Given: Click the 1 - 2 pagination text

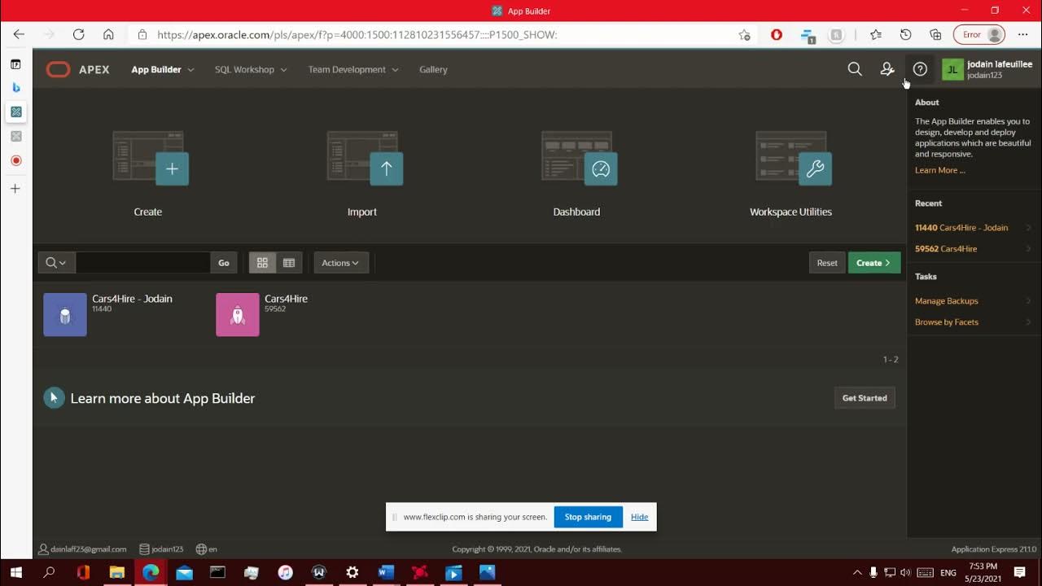Looking at the screenshot, I should (x=891, y=360).
